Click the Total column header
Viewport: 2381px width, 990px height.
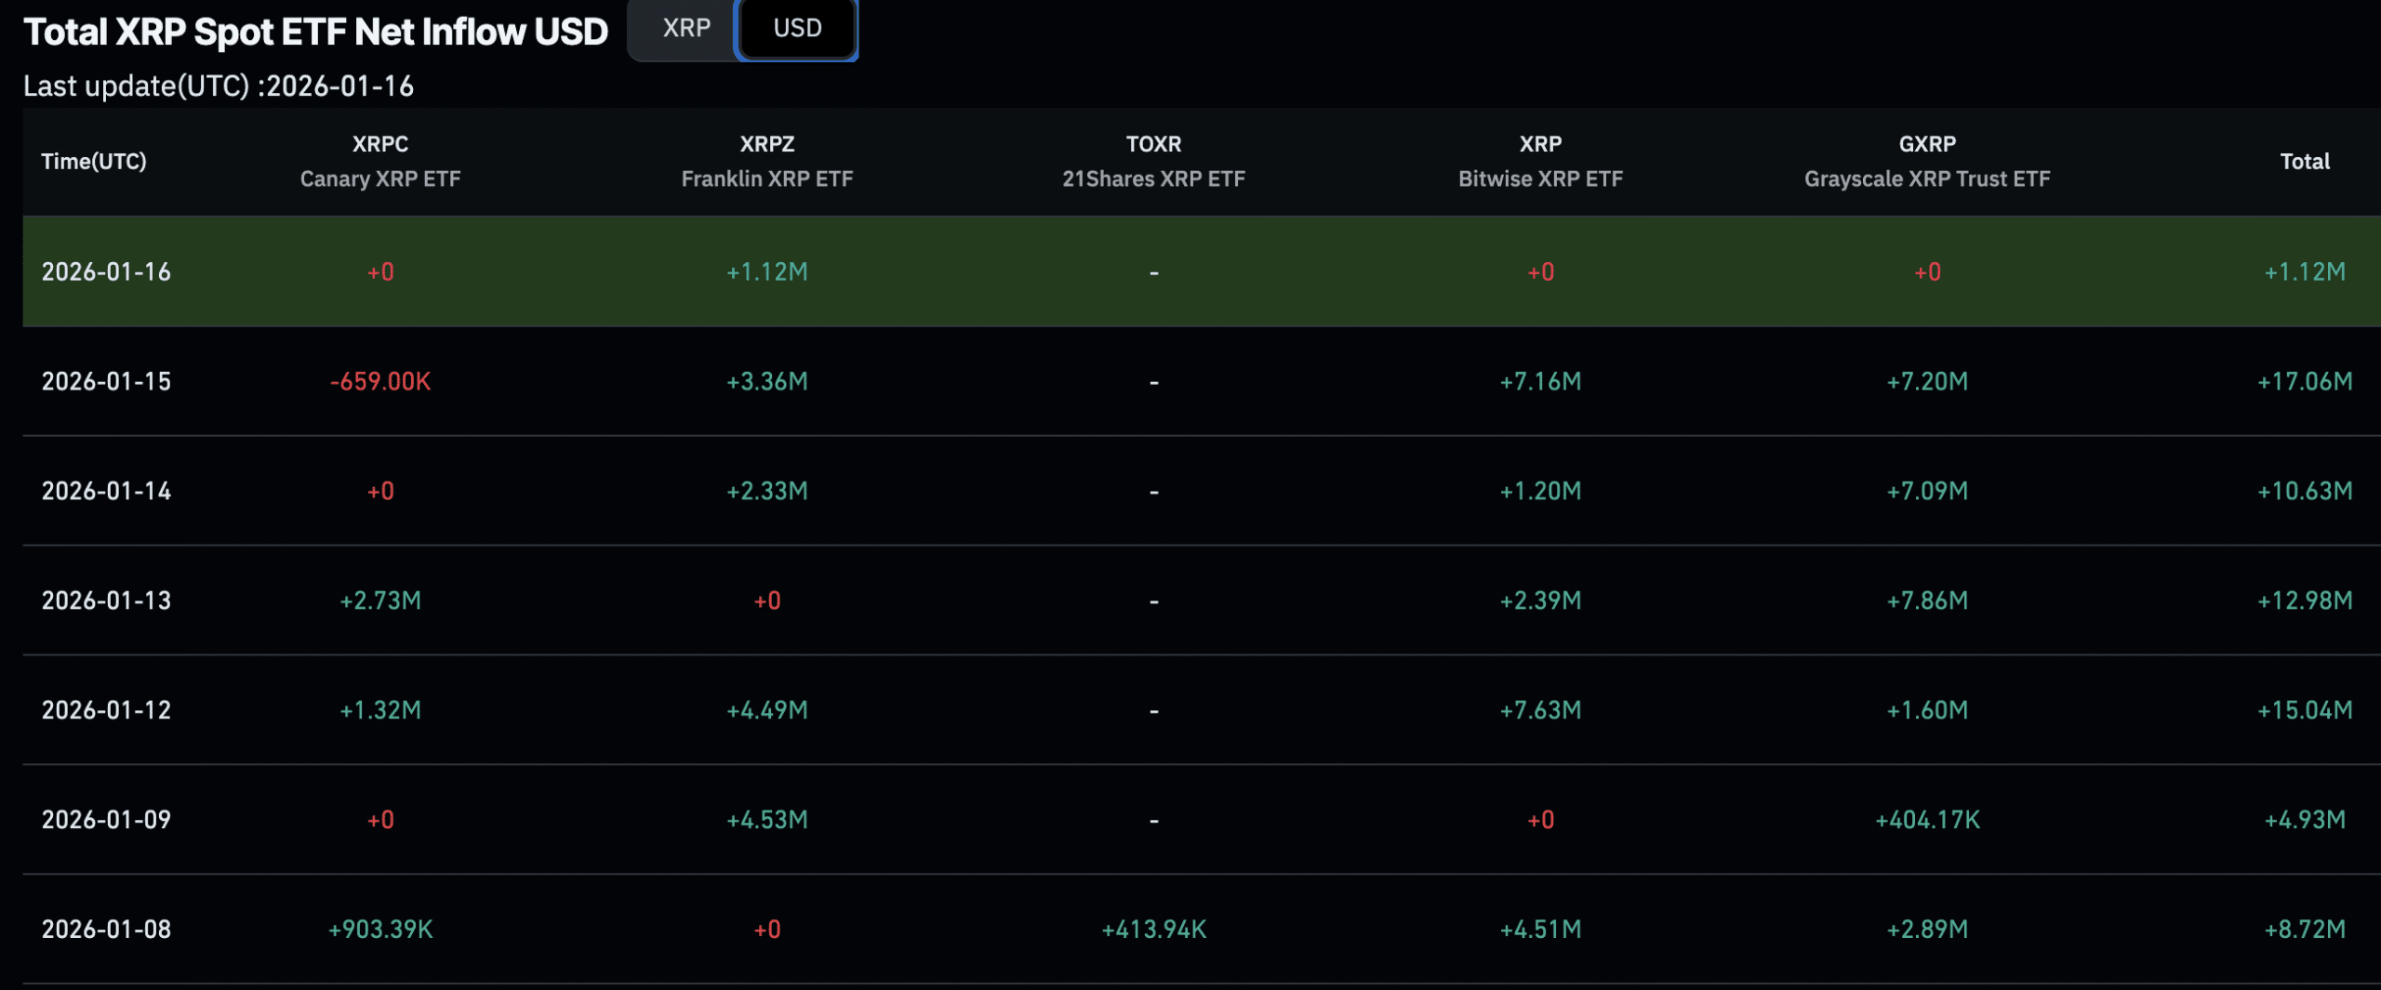tap(2304, 161)
